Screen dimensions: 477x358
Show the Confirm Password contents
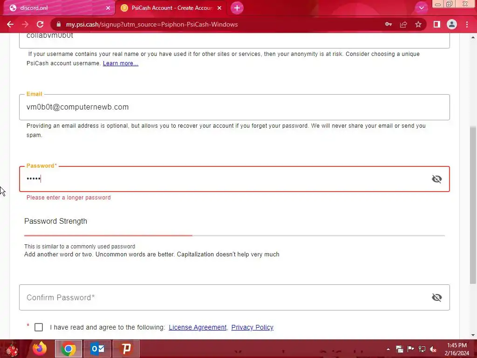[x=437, y=297]
